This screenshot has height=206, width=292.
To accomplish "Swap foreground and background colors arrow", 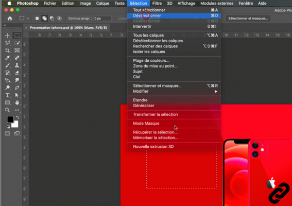I will (x=18, y=117).
